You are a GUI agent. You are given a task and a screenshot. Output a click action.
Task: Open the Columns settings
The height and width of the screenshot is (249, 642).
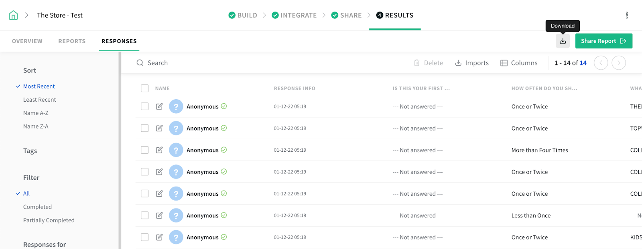click(x=519, y=63)
